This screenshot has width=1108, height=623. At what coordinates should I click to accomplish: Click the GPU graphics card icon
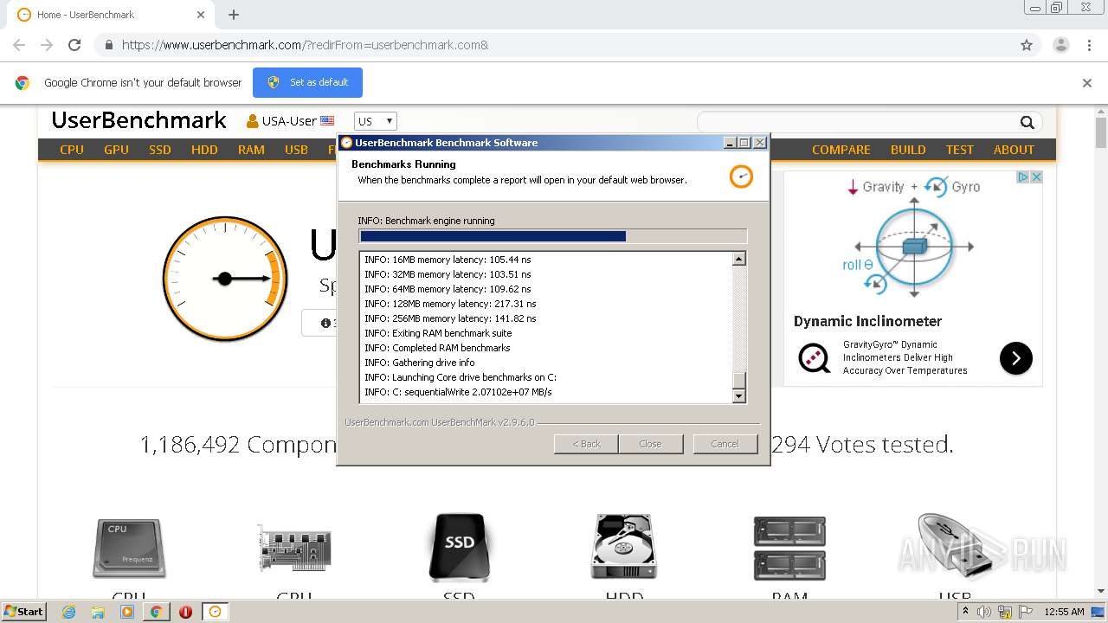[294, 549]
